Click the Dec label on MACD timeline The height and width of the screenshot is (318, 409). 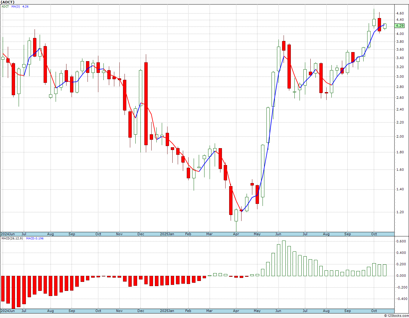pos(141,311)
